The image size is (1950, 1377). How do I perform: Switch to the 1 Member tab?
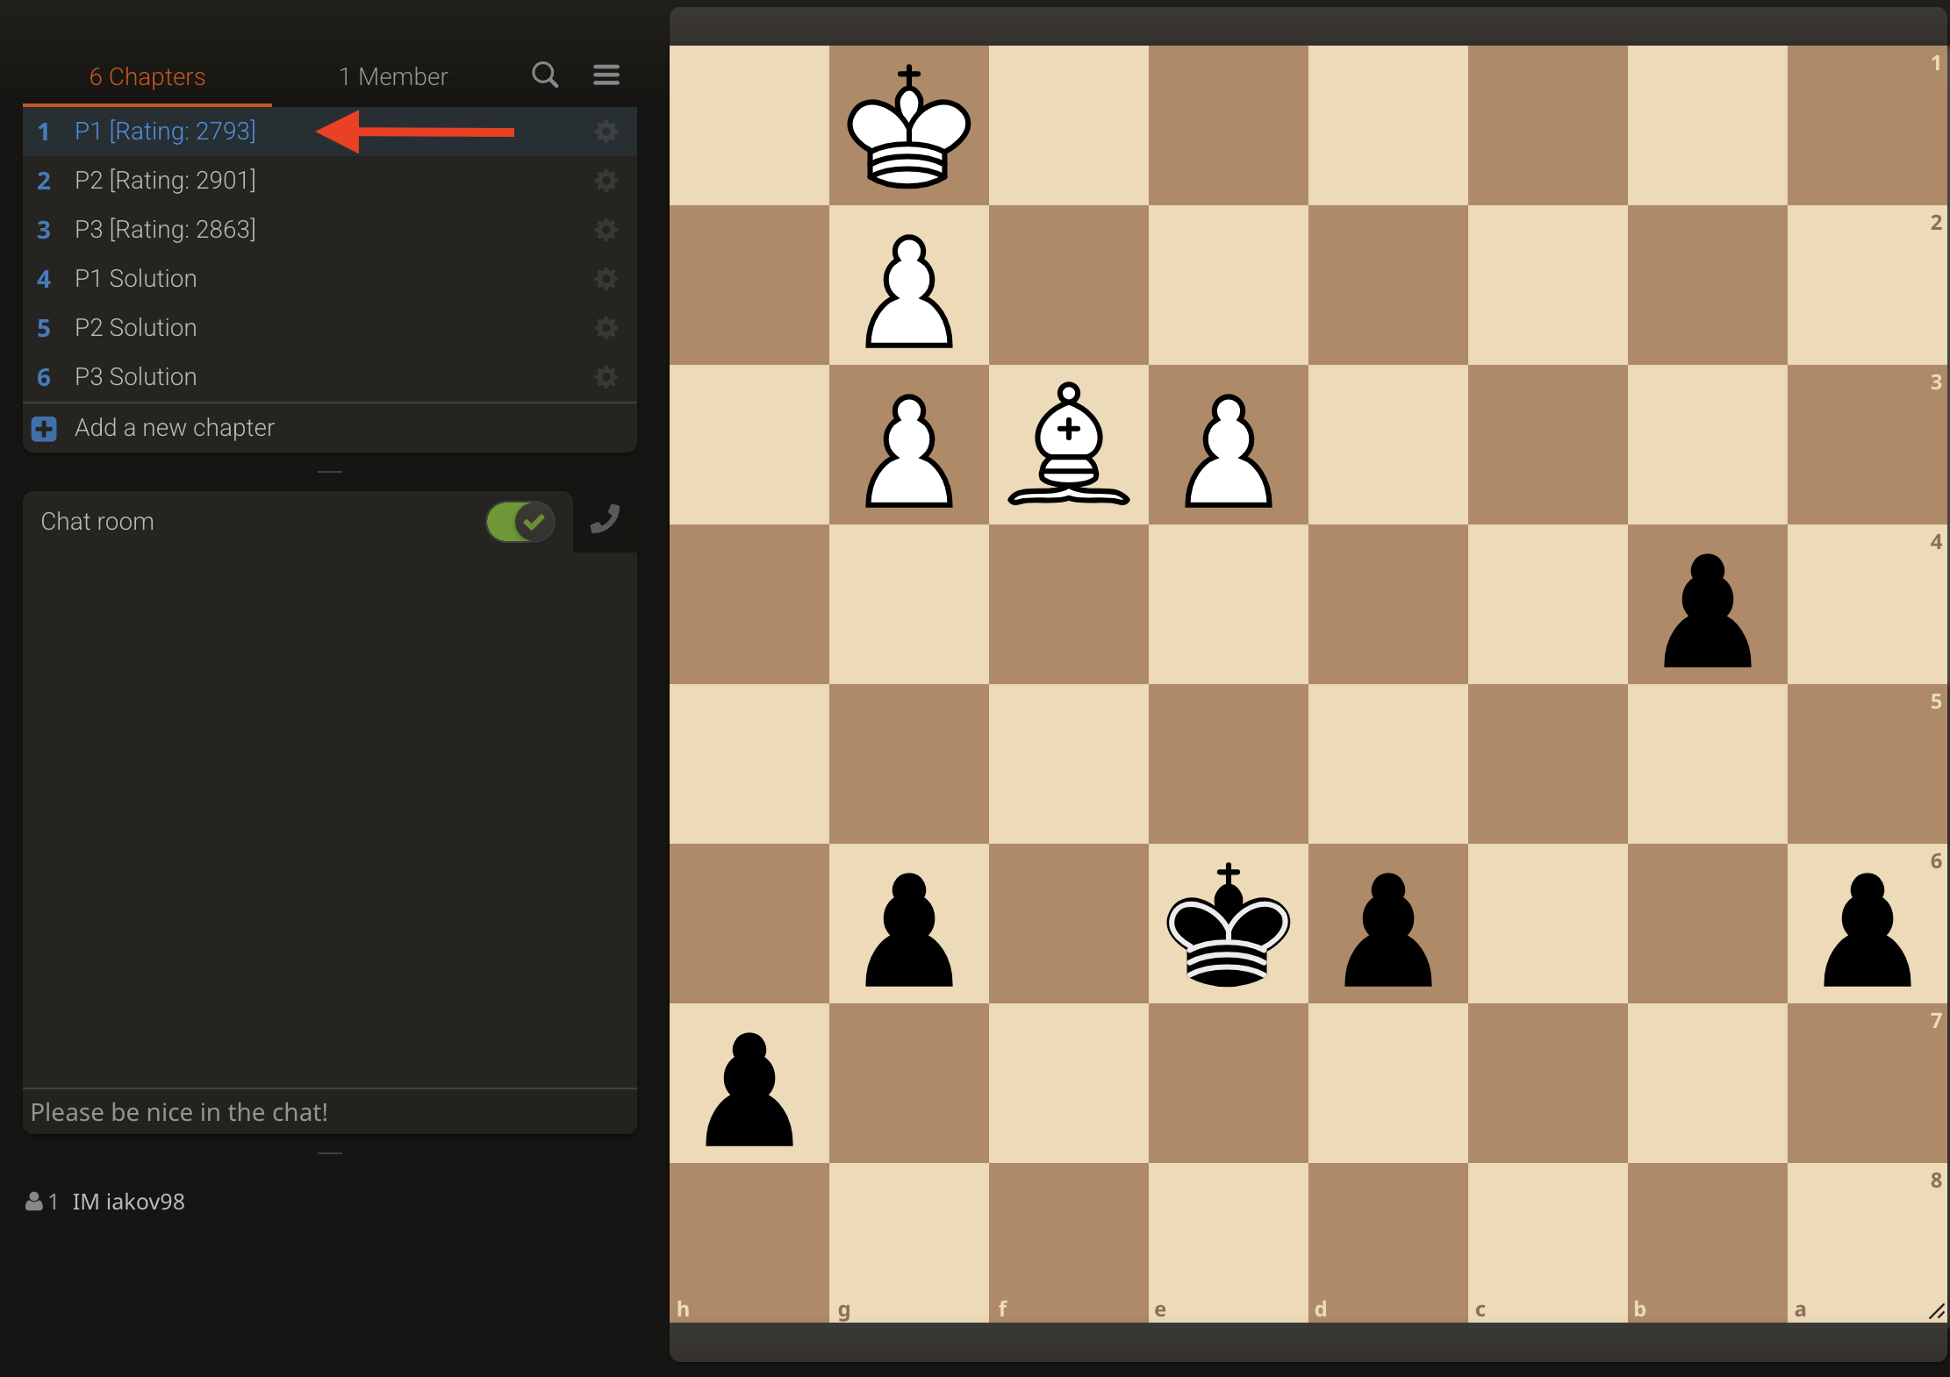pos(393,77)
